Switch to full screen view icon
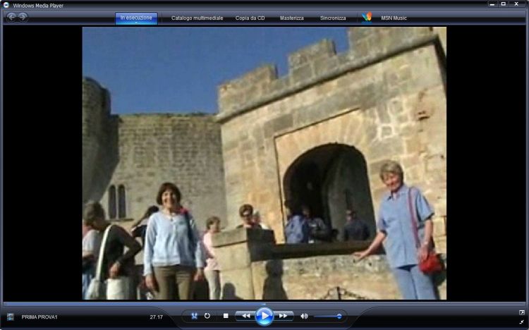 point(521,312)
